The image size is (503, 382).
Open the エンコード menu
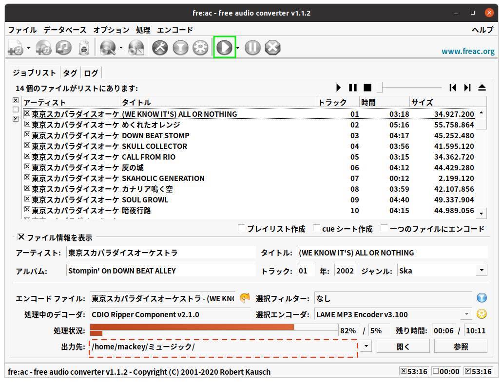tap(174, 30)
